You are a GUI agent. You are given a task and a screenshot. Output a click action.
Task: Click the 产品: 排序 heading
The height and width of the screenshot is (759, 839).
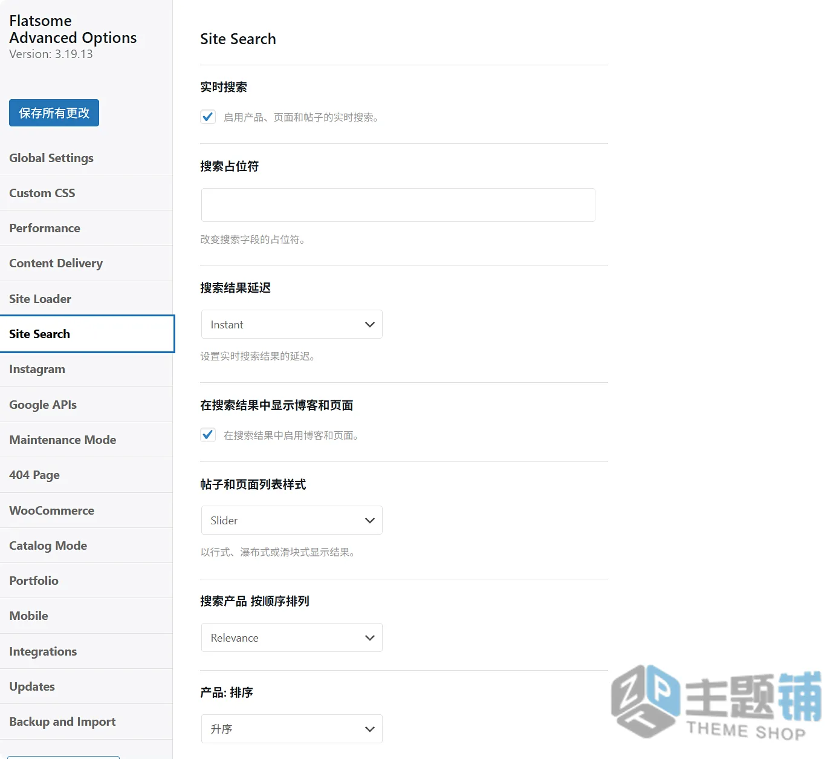coord(227,692)
